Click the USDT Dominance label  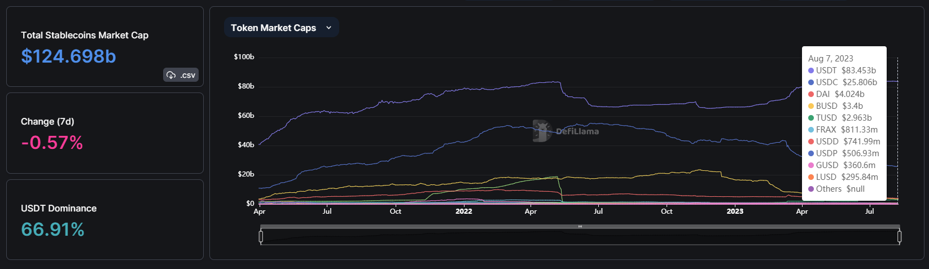pyautogui.click(x=59, y=209)
